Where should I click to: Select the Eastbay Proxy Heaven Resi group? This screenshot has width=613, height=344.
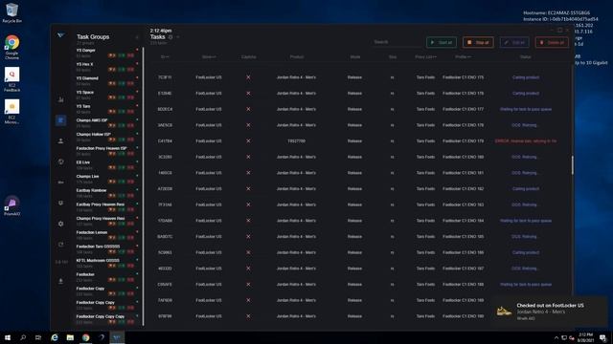pos(106,206)
